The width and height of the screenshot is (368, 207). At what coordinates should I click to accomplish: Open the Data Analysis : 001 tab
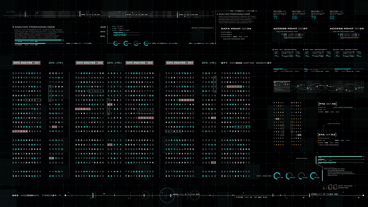click(27, 63)
